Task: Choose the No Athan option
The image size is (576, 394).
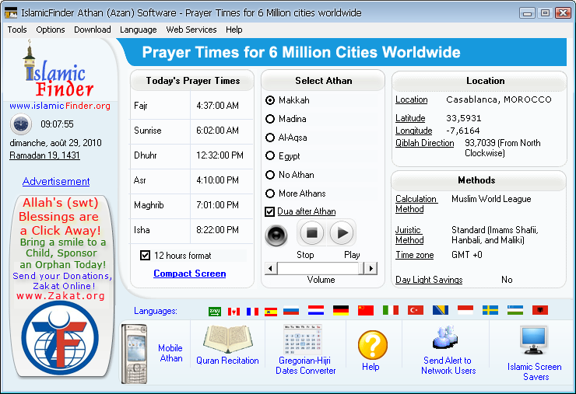Action: (x=270, y=175)
